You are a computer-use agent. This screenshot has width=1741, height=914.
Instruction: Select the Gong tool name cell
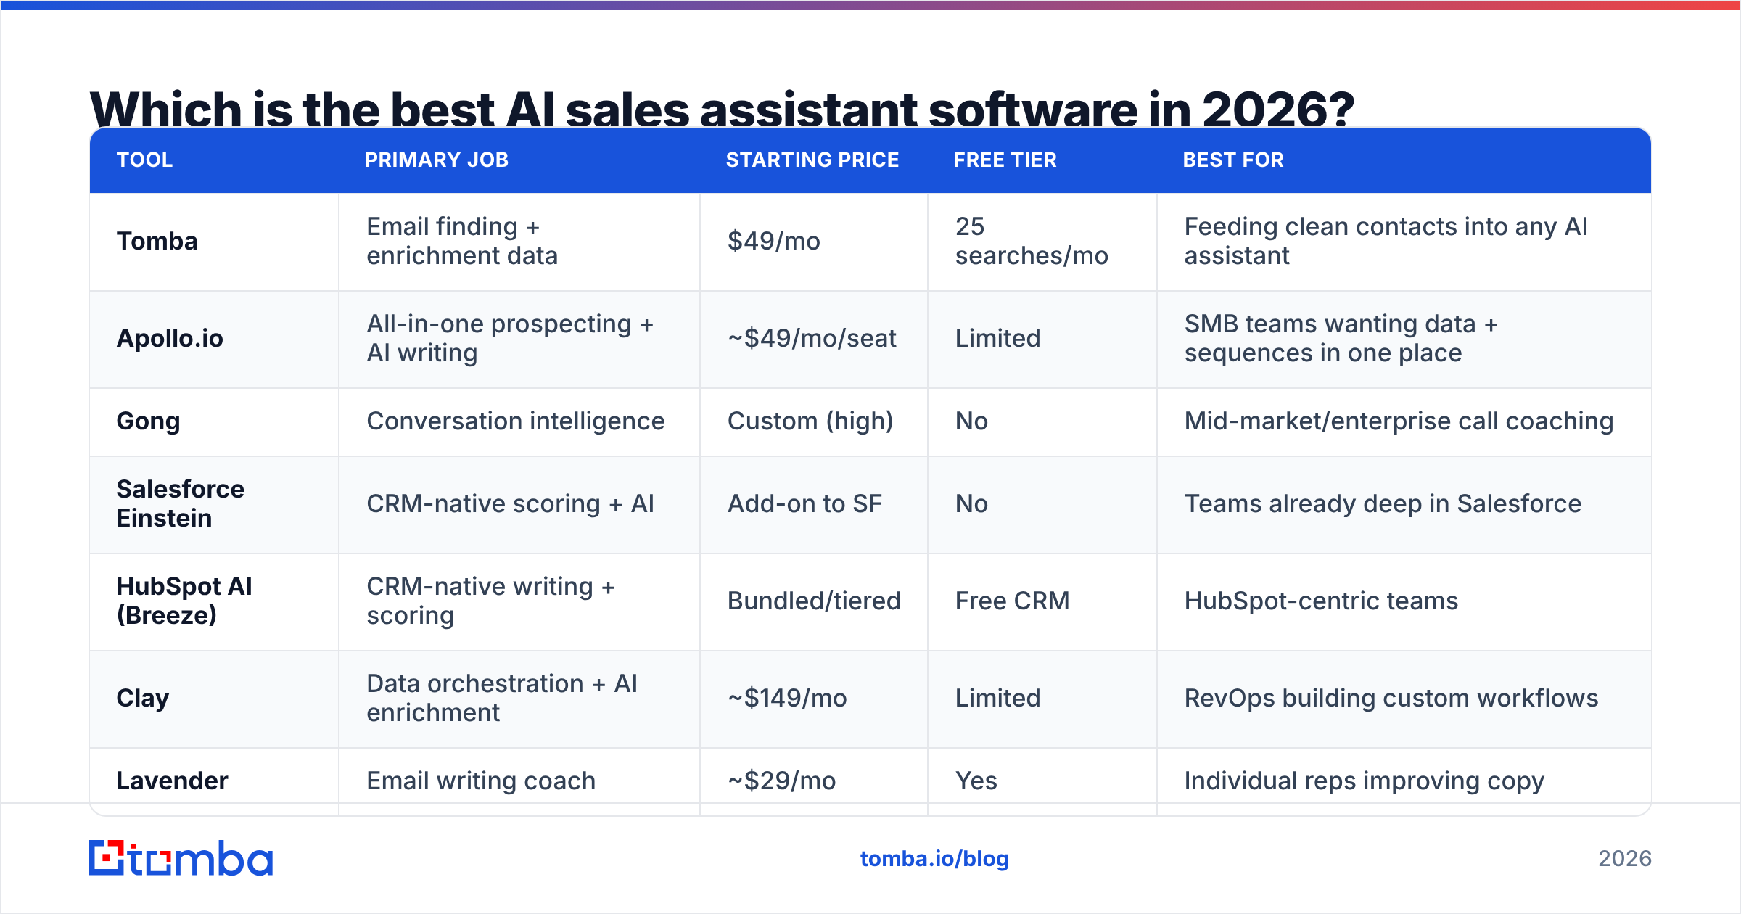(x=214, y=421)
